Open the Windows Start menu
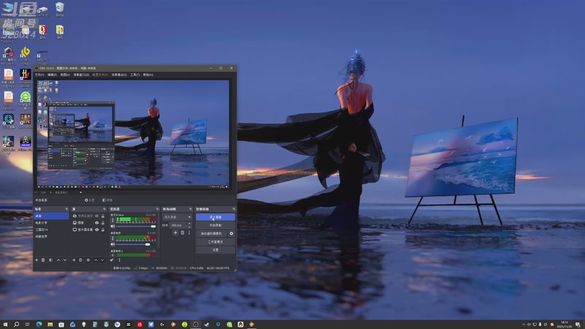Viewport: 585px width, 329px height. click(x=5, y=325)
